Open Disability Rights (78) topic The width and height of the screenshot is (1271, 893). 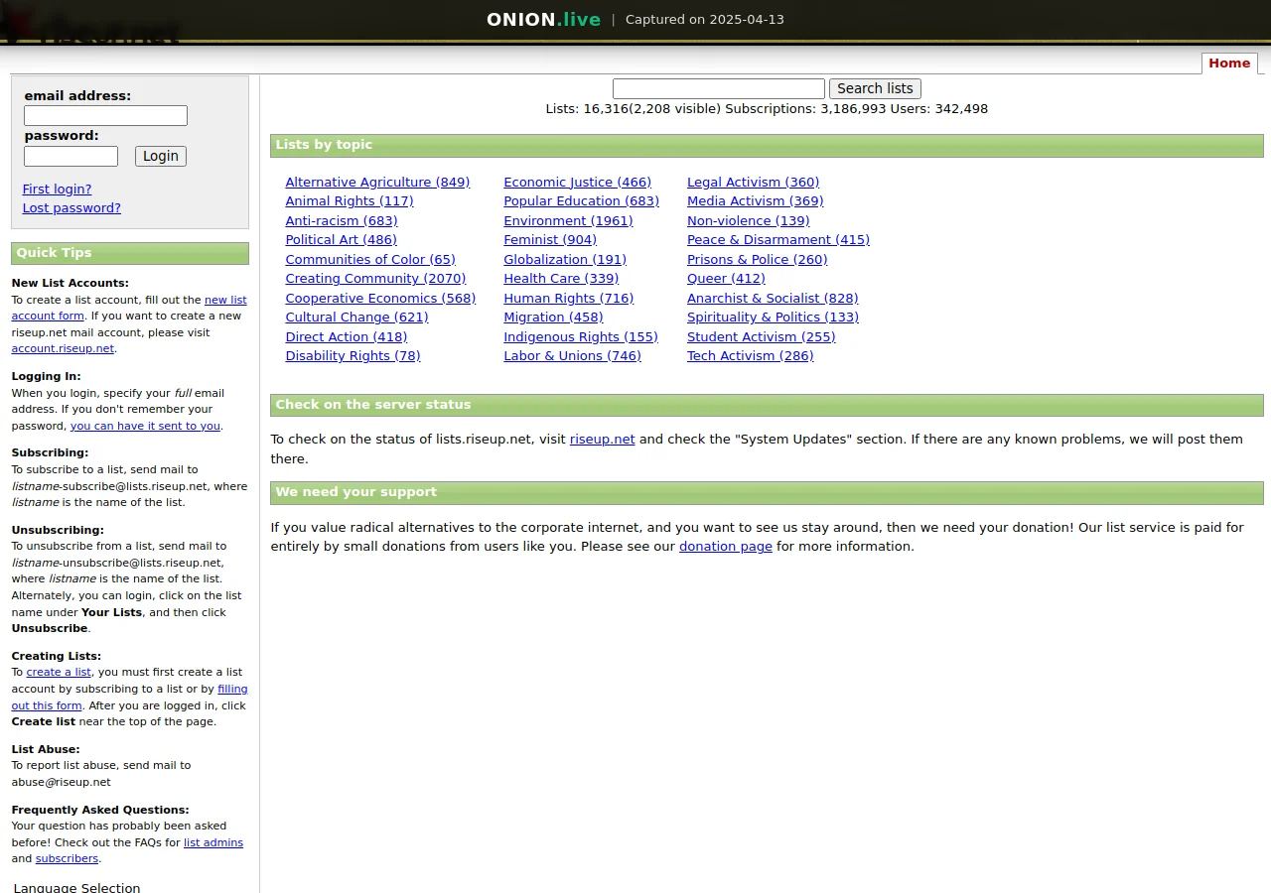[353, 356]
